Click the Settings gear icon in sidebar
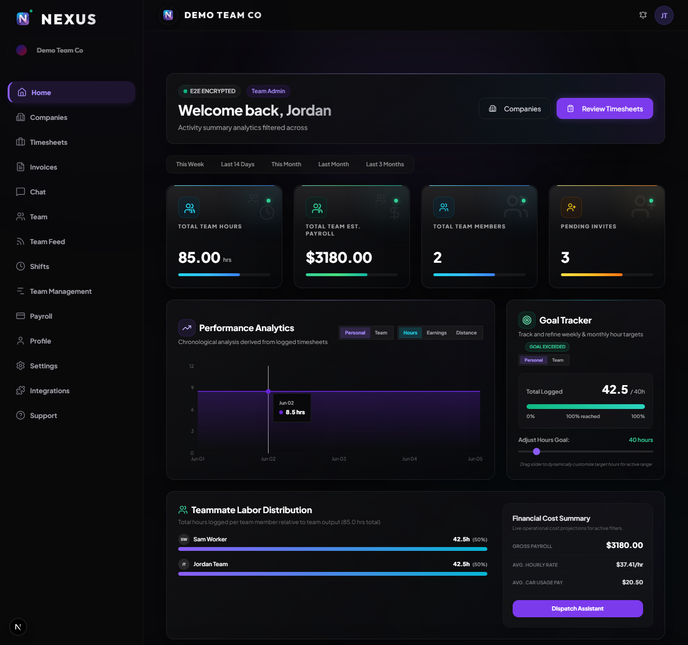This screenshot has width=688, height=645. pos(21,365)
